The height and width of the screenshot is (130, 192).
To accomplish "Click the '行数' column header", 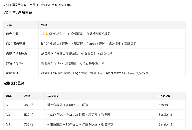I will coord(33,96).
